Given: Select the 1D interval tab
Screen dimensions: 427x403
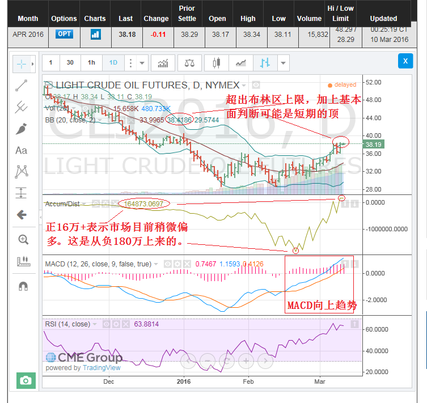Looking at the screenshot, I should click(x=113, y=62).
